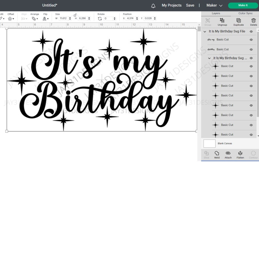Click the Y position field

148,19
